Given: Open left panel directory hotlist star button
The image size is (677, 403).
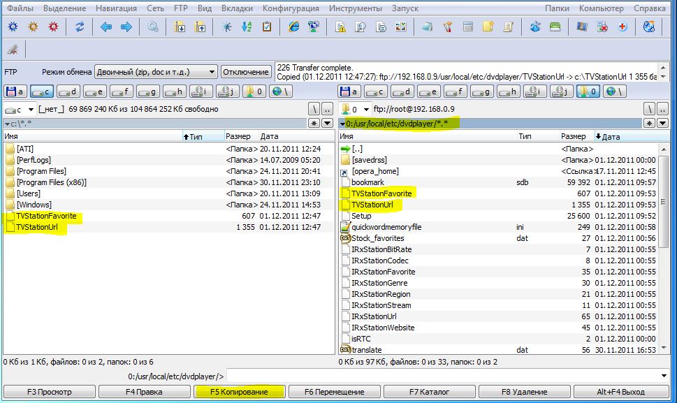Looking at the screenshot, I should point(314,124).
